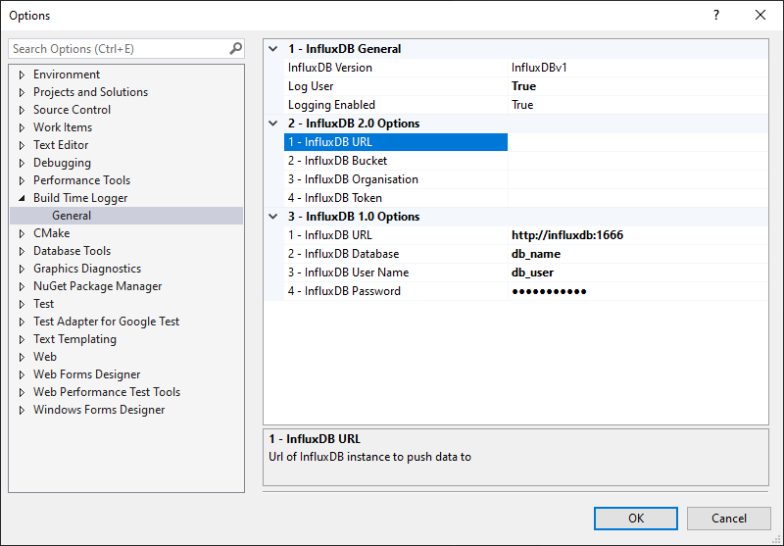This screenshot has width=784, height=546.
Task: Expand the Text Editor node arrow
Action: point(22,145)
